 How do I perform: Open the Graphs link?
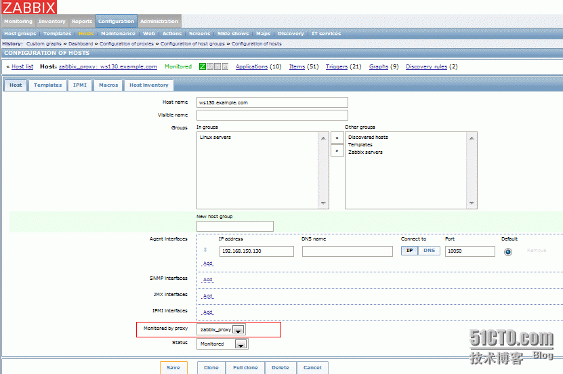click(x=379, y=66)
